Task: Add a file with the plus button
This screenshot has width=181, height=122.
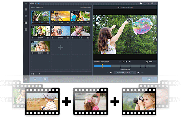Action: pos(35,79)
